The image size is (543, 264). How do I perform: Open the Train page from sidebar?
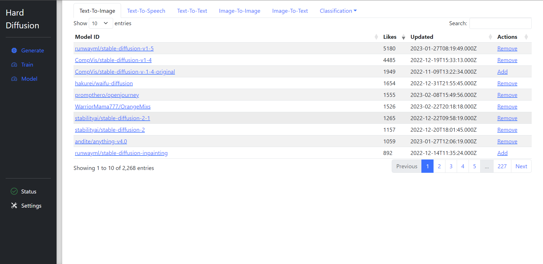pos(27,65)
